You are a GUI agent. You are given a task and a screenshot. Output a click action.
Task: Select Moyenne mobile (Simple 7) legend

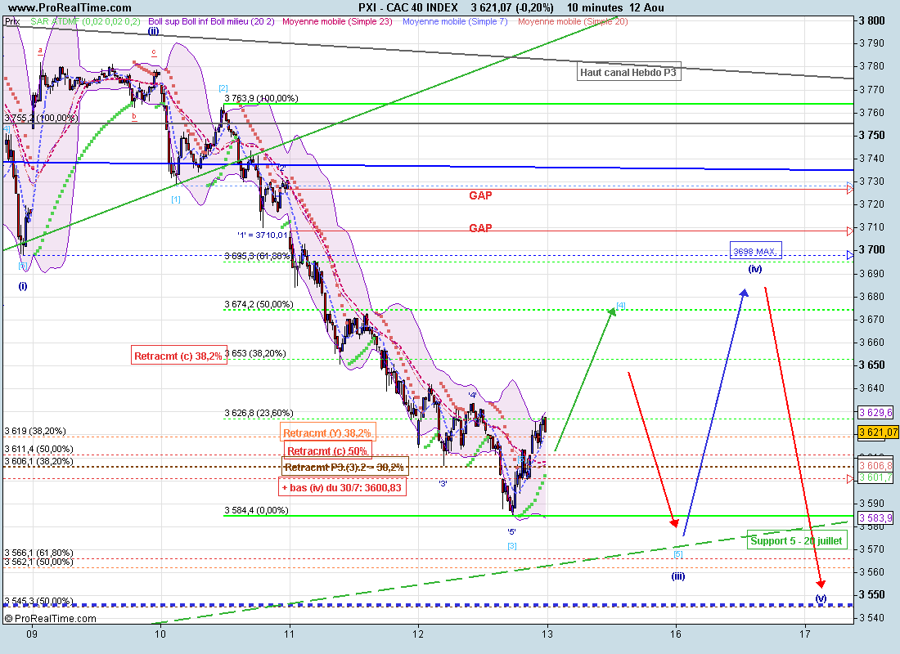point(457,20)
